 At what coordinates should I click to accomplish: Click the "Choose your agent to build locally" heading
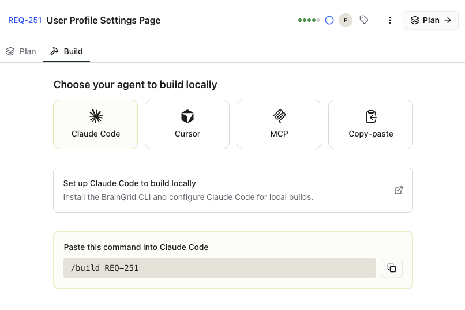pyautogui.click(x=135, y=85)
